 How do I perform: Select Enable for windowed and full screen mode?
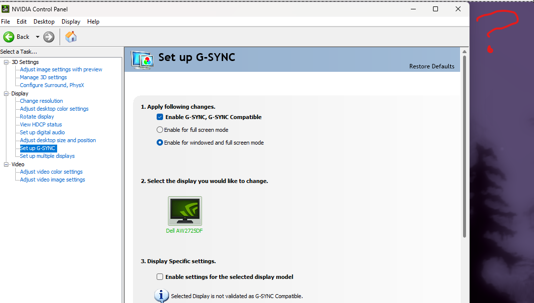[x=160, y=143]
